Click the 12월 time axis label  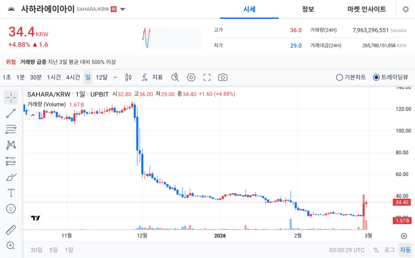[142, 235]
